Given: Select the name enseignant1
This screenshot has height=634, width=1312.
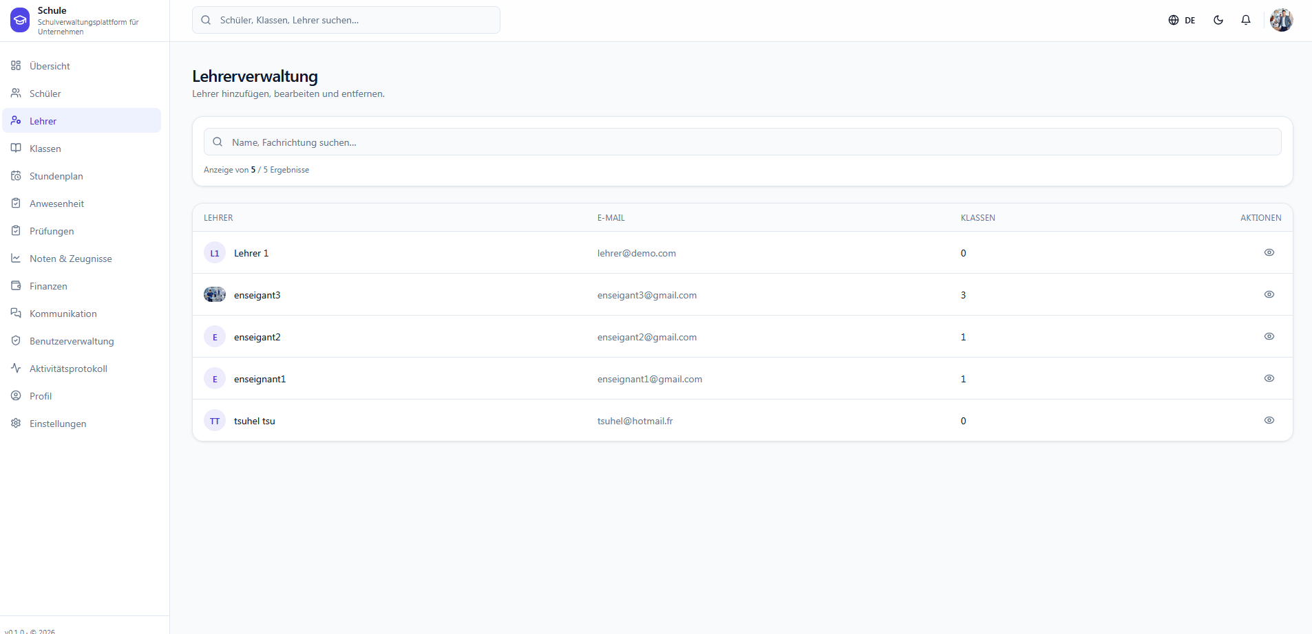Looking at the screenshot, I should [260, 379].
